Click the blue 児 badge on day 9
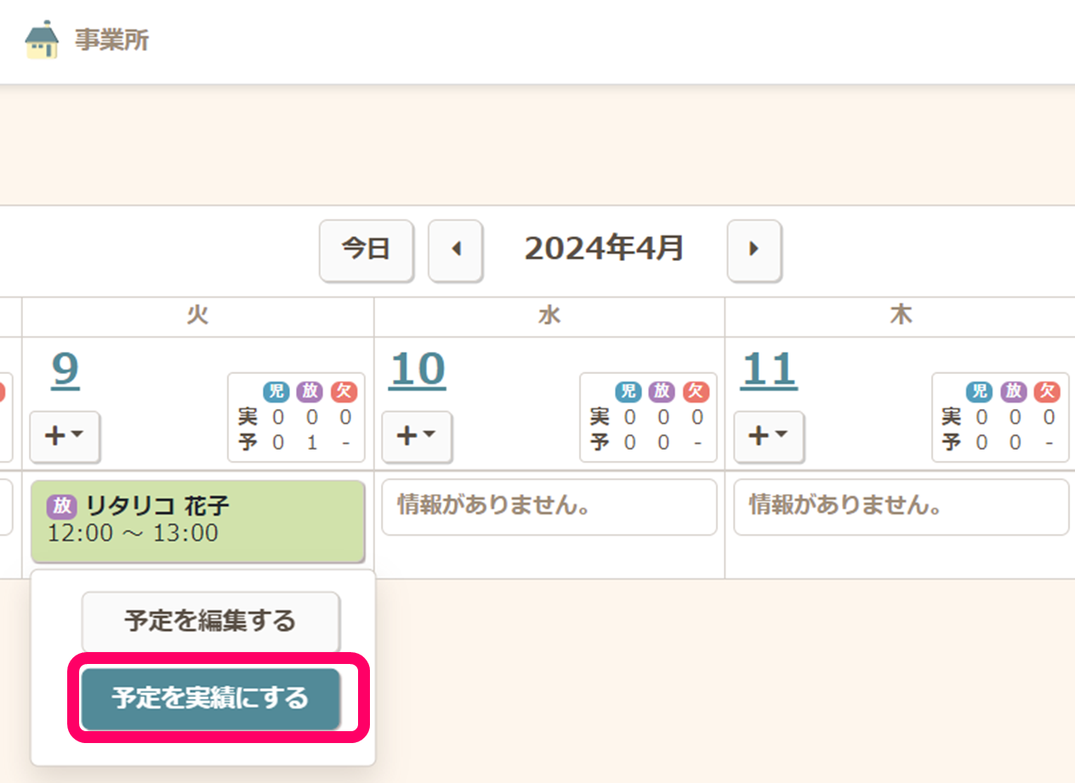This screenshot has height=783, width=1075. [276, 391]
